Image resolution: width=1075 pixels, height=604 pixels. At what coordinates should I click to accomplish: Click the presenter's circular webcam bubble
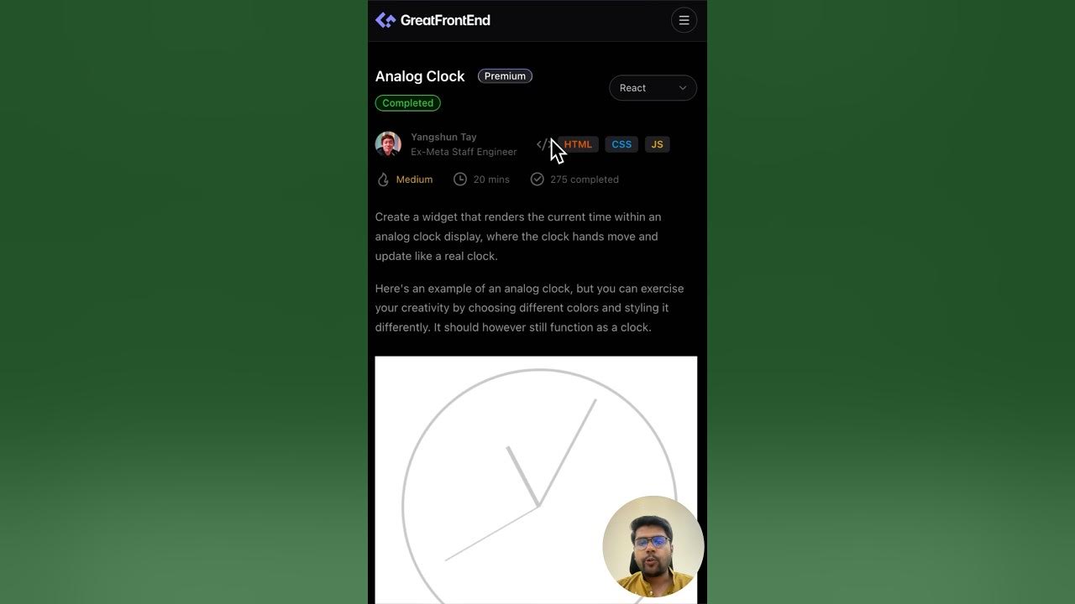(x=653, y=546)
